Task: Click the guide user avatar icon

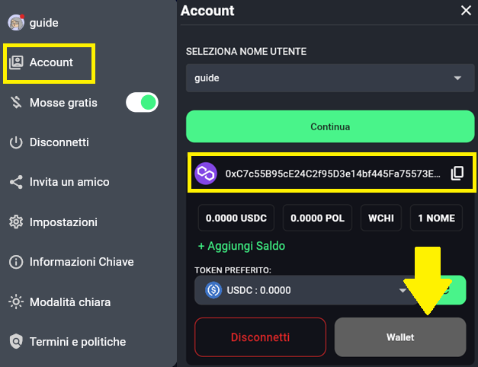Action: (16, 23)
